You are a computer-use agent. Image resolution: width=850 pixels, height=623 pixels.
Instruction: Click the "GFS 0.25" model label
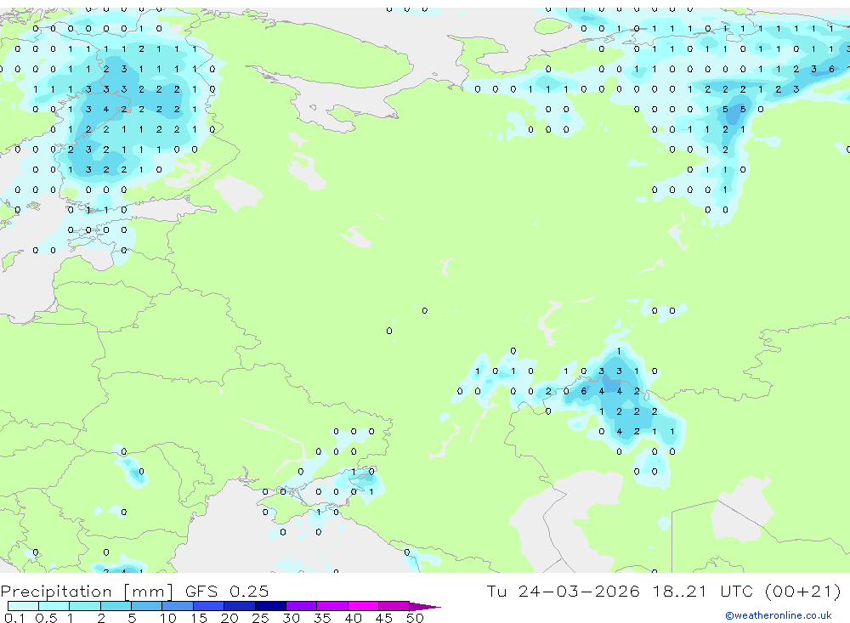tap(227, 591)
